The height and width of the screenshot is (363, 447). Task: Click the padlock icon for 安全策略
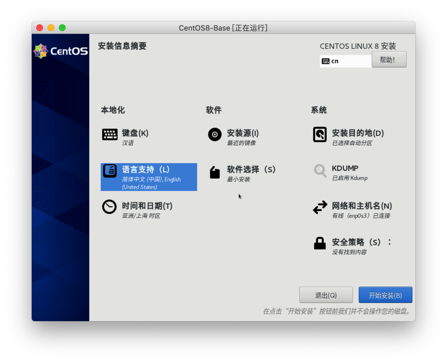(x=320, y=243)
